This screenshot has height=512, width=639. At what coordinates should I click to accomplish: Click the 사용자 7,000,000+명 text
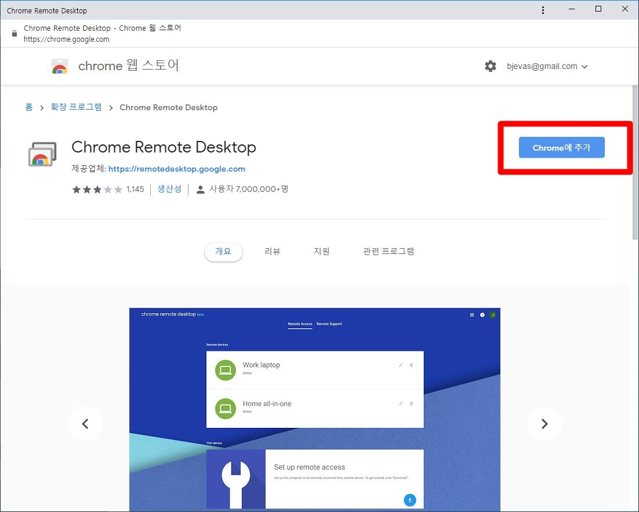click(x=249, y=189)
